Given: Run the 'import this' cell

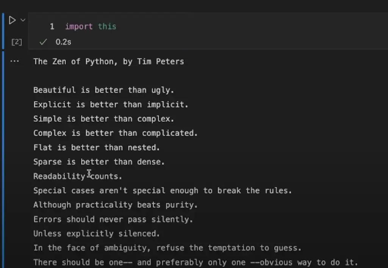Looking at the screenshot, I should click(x=12, y=20).
